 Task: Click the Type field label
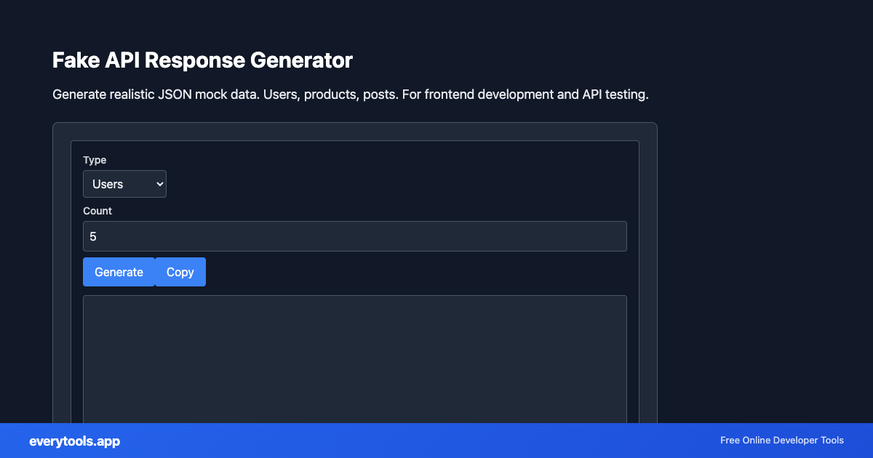[94, 160]
